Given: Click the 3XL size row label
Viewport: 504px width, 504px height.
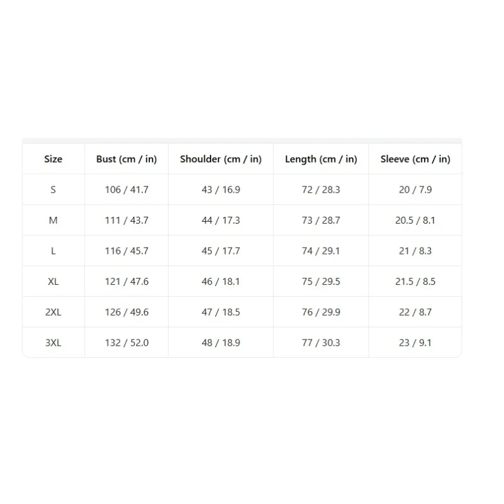Looking at the screenshot, I should 54,343.
